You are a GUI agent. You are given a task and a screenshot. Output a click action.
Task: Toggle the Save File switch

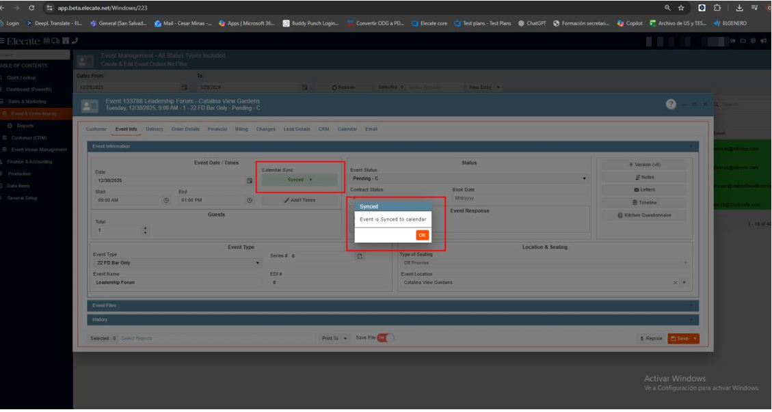pyautogui.click(x=386, y=338)
